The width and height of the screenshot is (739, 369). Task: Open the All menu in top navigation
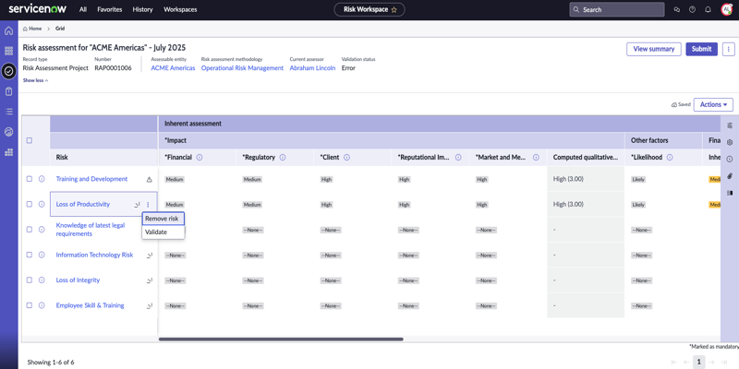point(83,9)
